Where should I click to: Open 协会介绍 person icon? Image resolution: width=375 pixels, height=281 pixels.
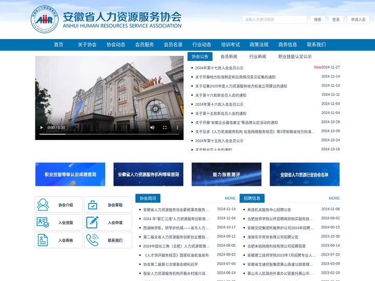point(43,205)
